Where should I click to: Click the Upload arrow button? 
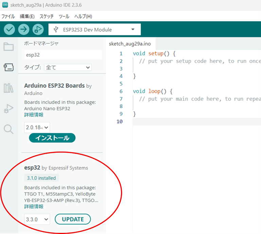pos(24,29)
